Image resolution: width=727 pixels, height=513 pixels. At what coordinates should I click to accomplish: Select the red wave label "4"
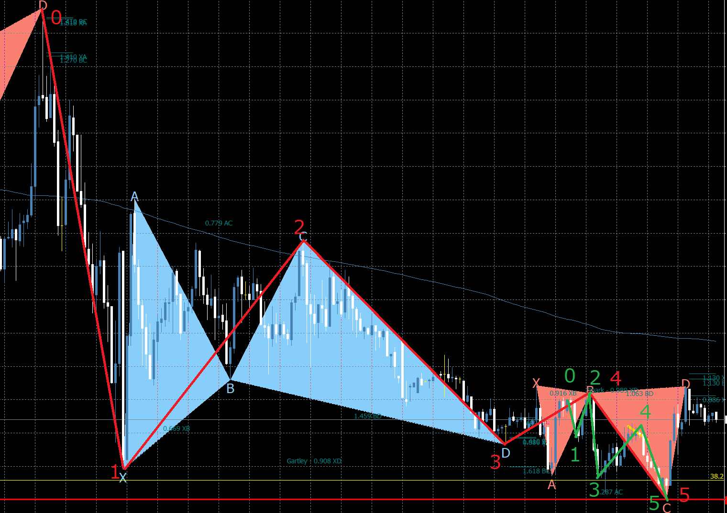pyautogui.click(x=616, y=379)
